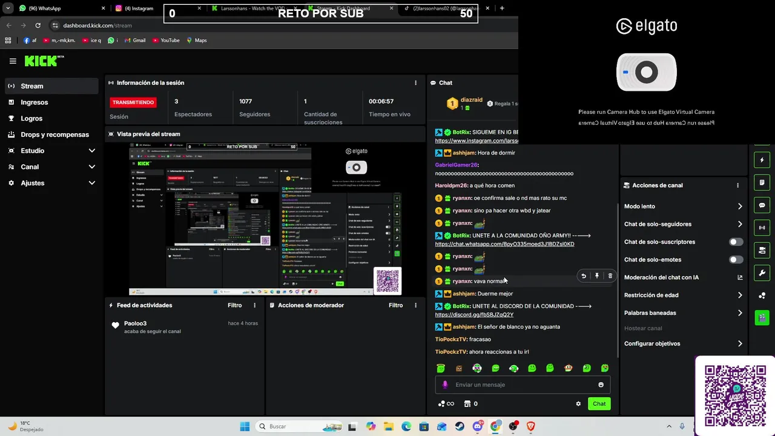The height and width of the screenshot is (436, 775).
Task: Go to Stream page in sidebar
Action: click(51, 86)
